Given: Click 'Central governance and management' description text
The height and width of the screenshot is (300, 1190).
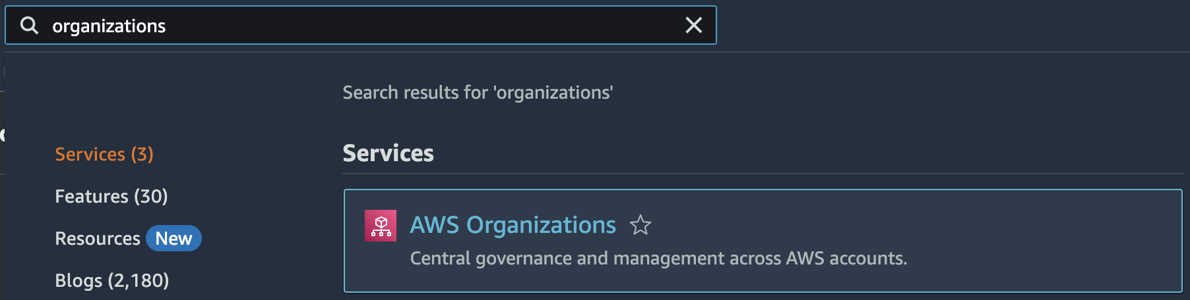Looking at the screenshot, I should (x=658, y=258).
